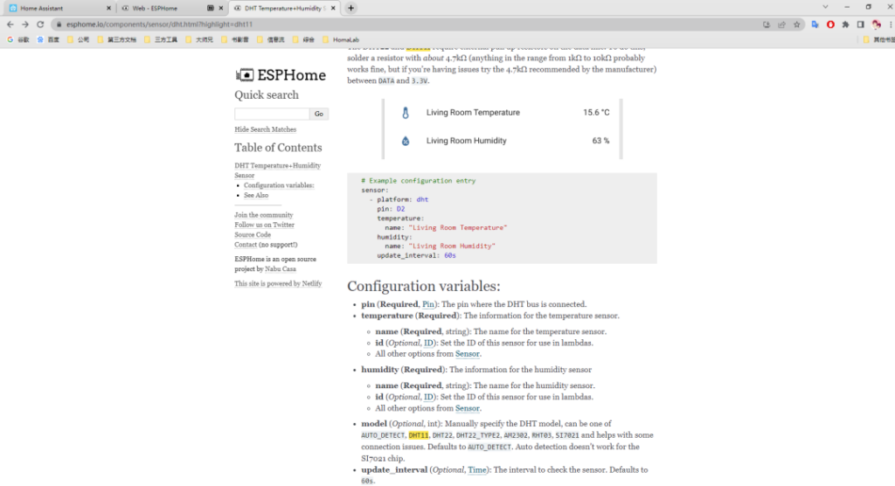Toggle the browser side panel
This screenshot has width=895, height=486.
[x=861, y=24]
